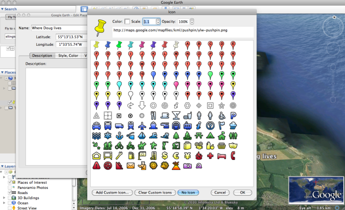
Task: Choose the red paddle marker lettered A
Action: [187, 44]
